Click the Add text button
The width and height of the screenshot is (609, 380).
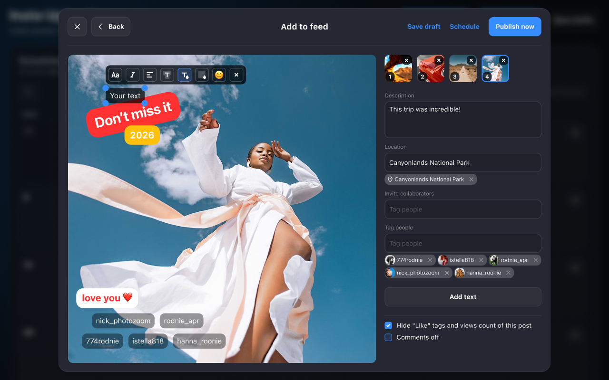point(463,297)
